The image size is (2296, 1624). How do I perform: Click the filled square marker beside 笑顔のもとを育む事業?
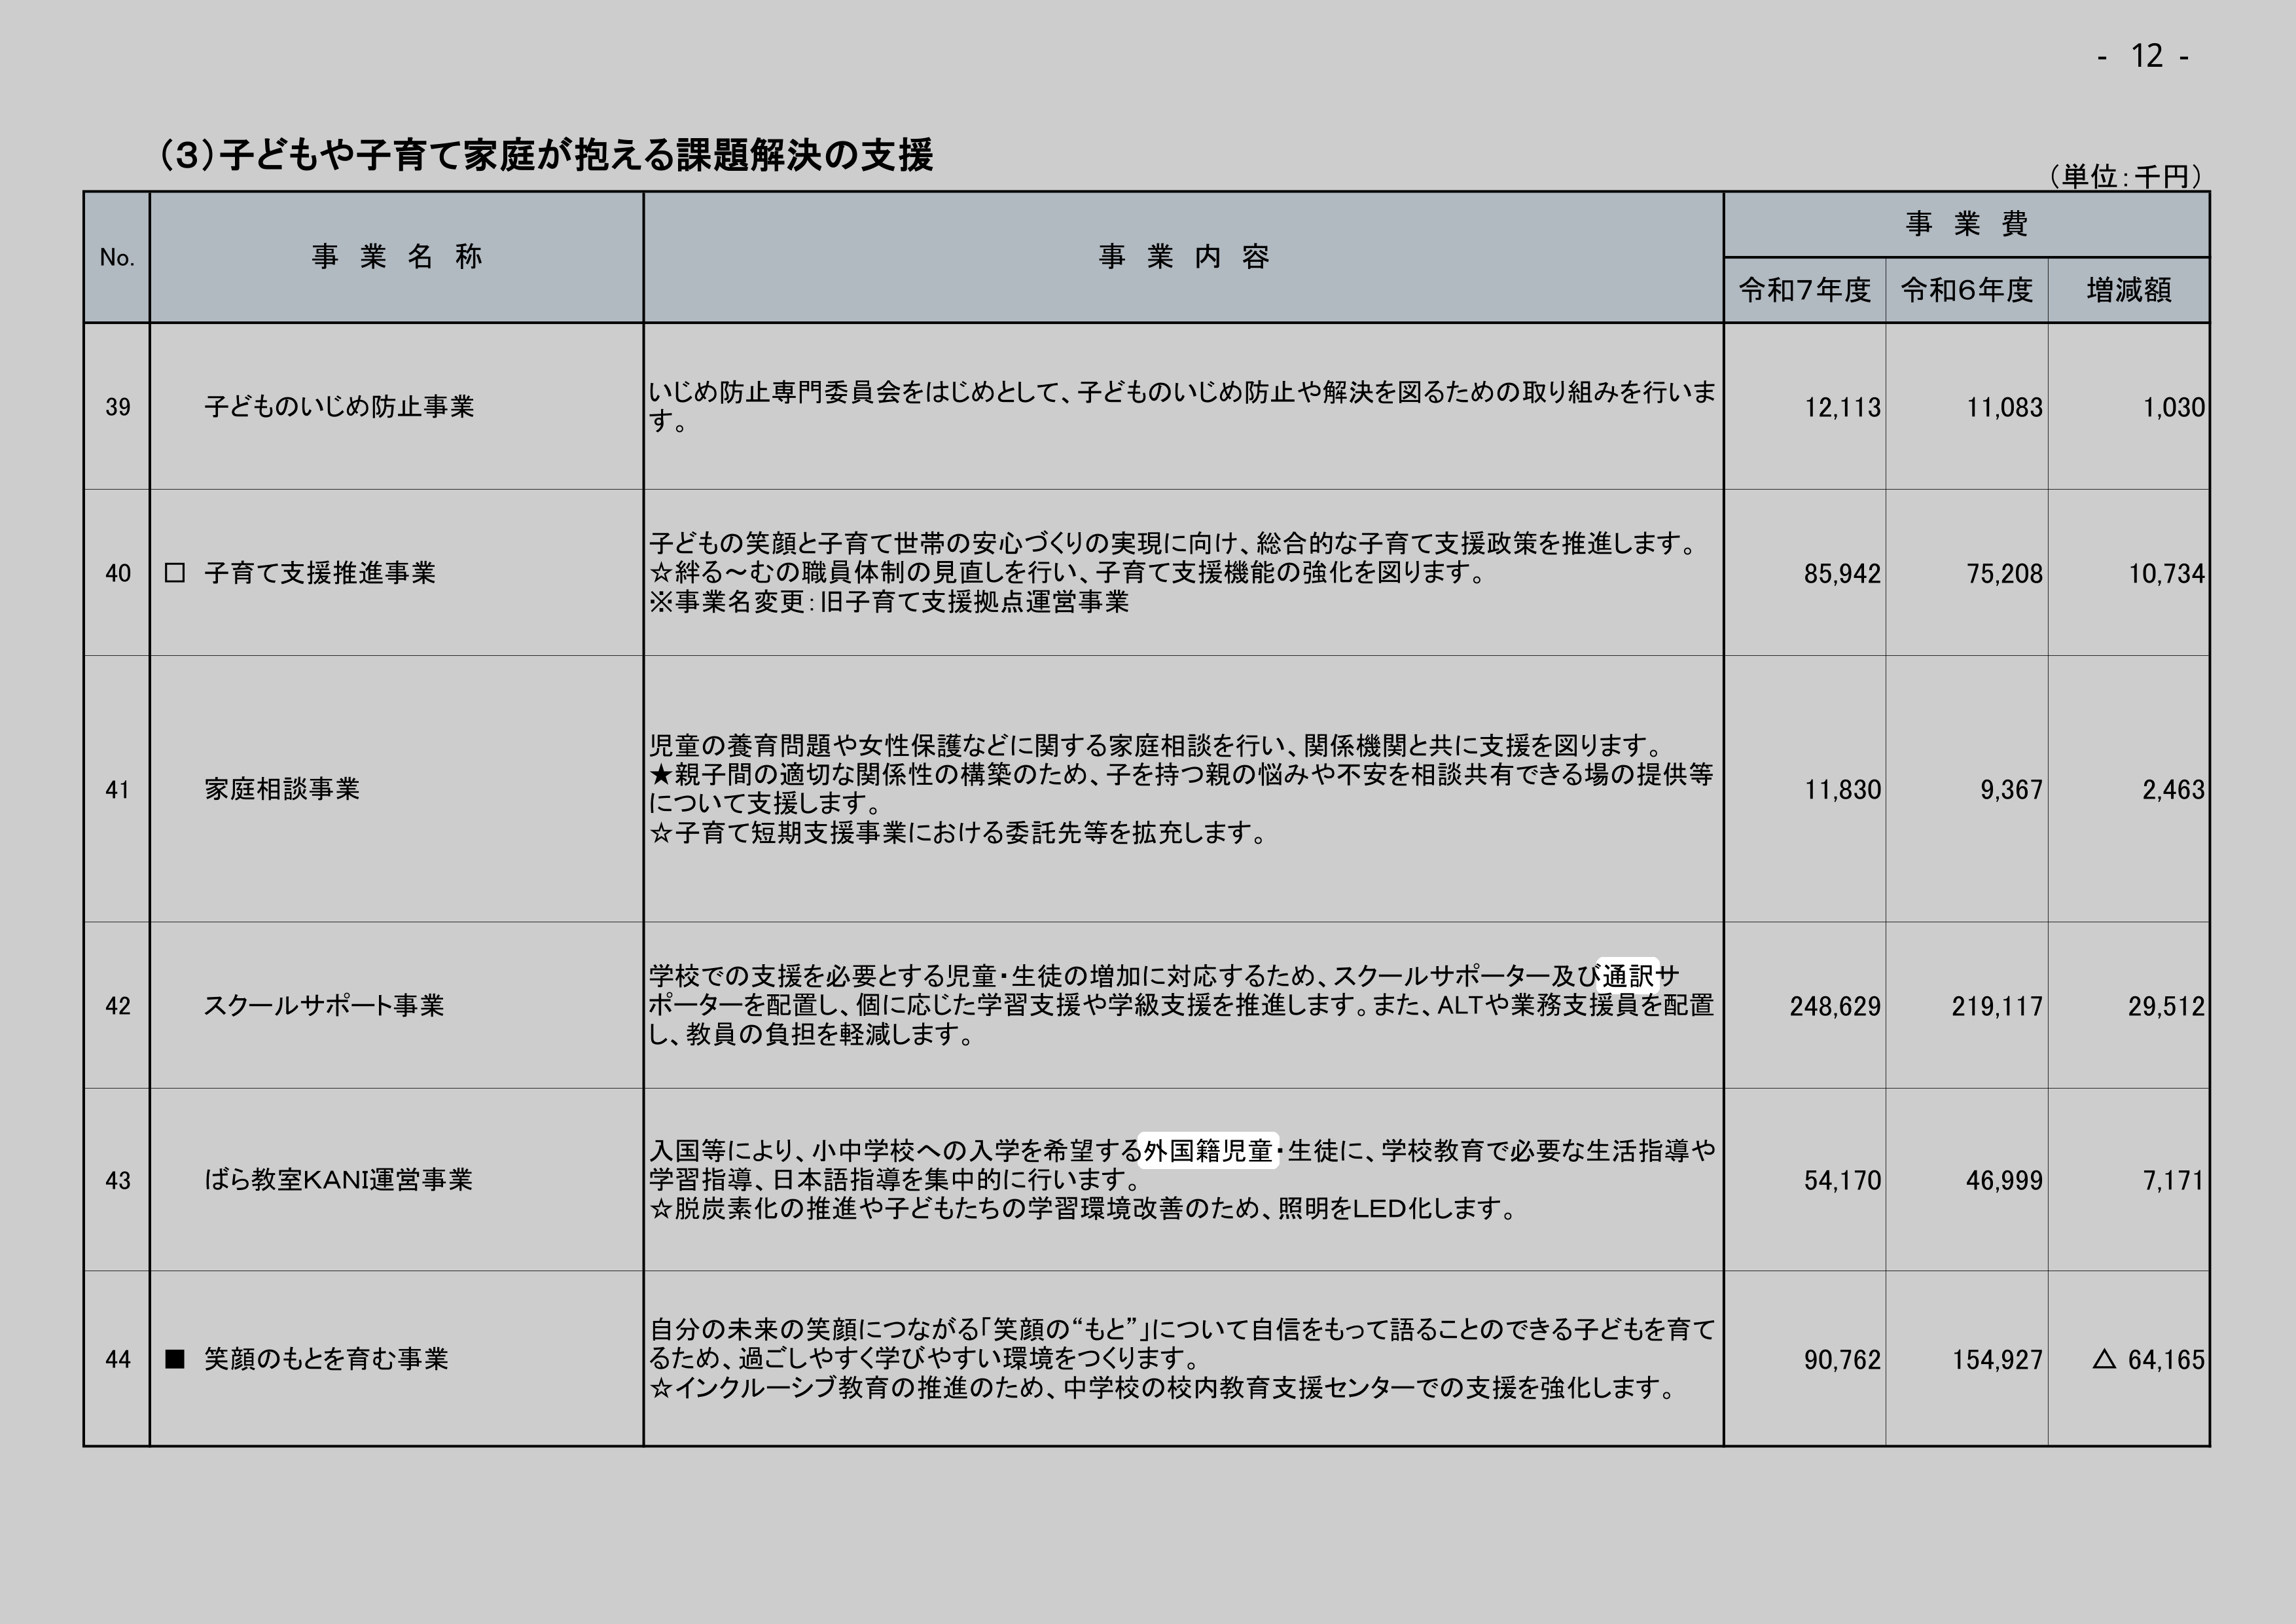(x=175, y=1359)
